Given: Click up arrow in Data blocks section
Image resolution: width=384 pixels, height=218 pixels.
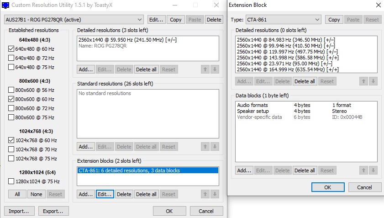Looking at the screenshot, I should pos(363,170).
